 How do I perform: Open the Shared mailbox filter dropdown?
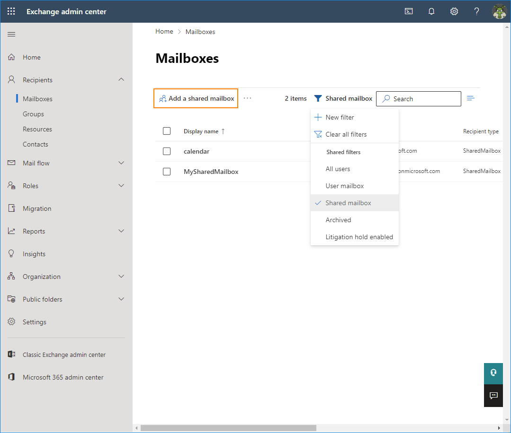(343, 98)
